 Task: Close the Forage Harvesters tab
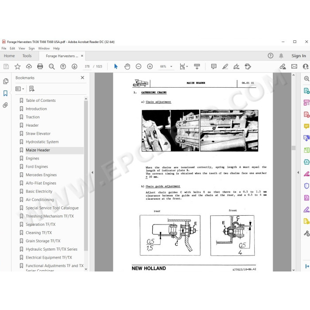click(82, 56)
